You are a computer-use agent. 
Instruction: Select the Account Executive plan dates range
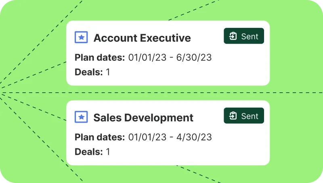pos(170,57)
